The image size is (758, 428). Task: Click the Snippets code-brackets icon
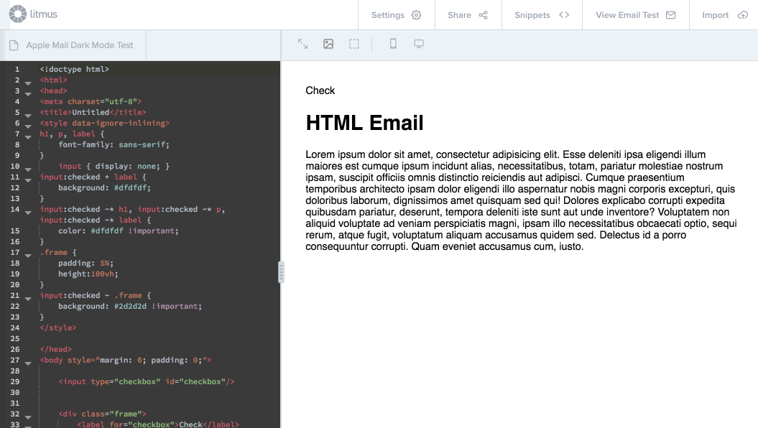(x=564, y=15)
